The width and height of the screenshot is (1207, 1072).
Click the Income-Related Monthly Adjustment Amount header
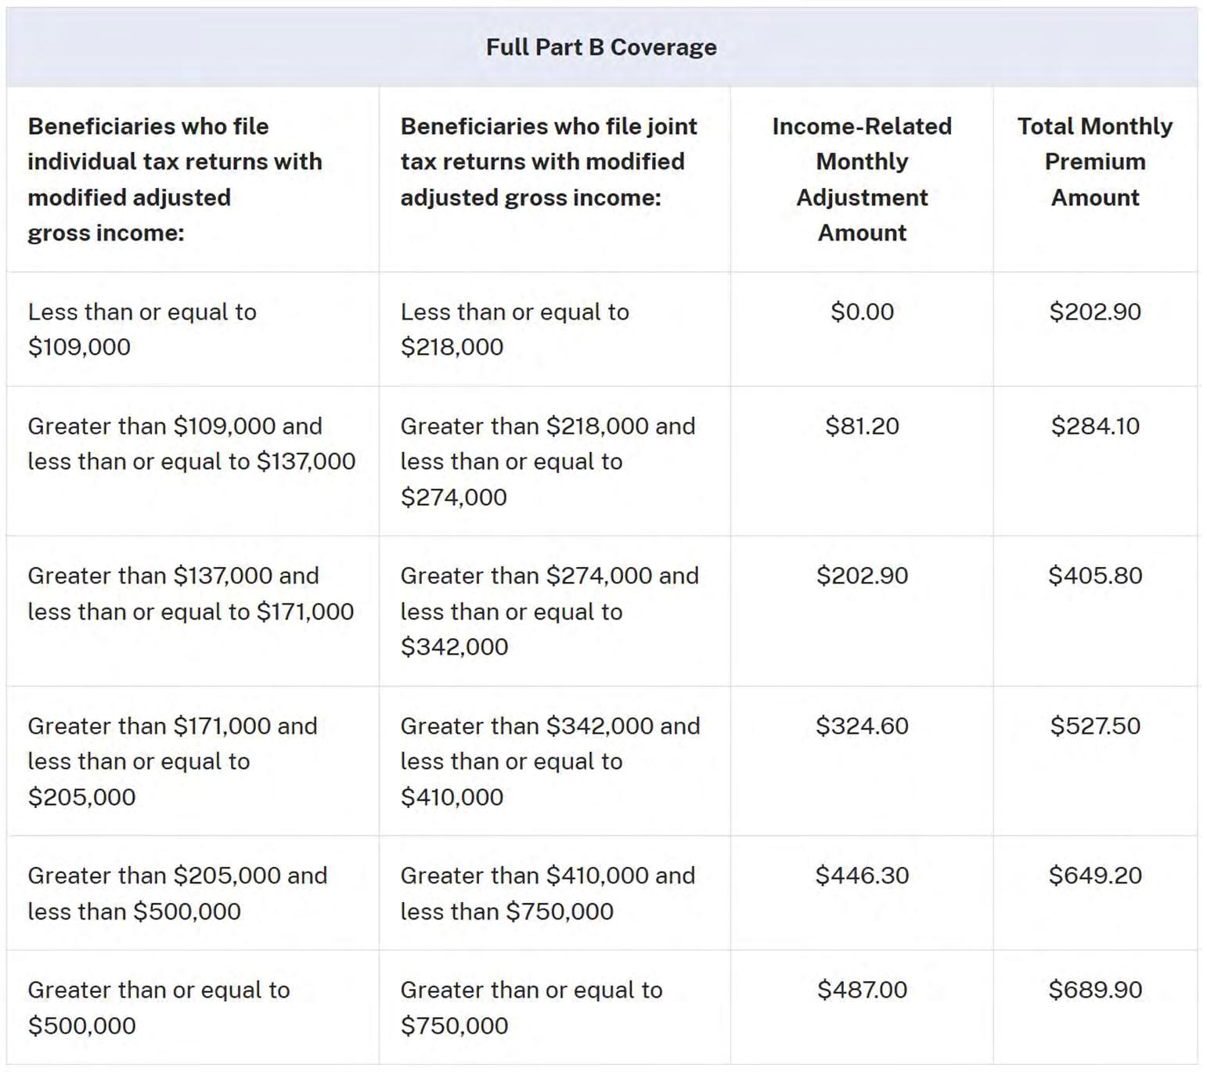point(862,179)
